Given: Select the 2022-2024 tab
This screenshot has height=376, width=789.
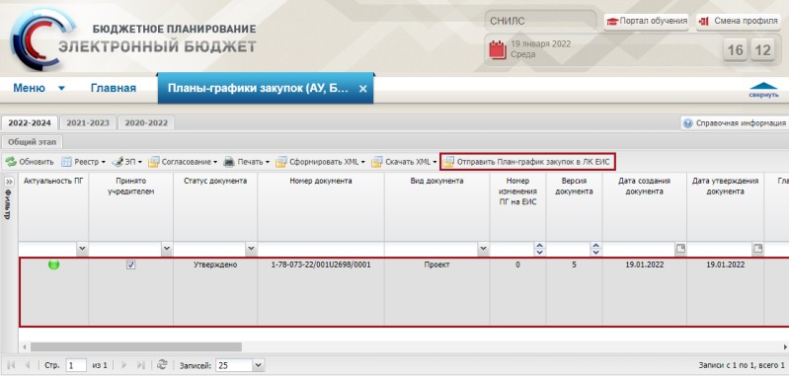Looking at the screenshot, I should click(30, 122).
